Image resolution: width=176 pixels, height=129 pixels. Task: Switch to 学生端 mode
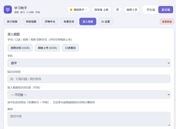(x=151, y=10)
